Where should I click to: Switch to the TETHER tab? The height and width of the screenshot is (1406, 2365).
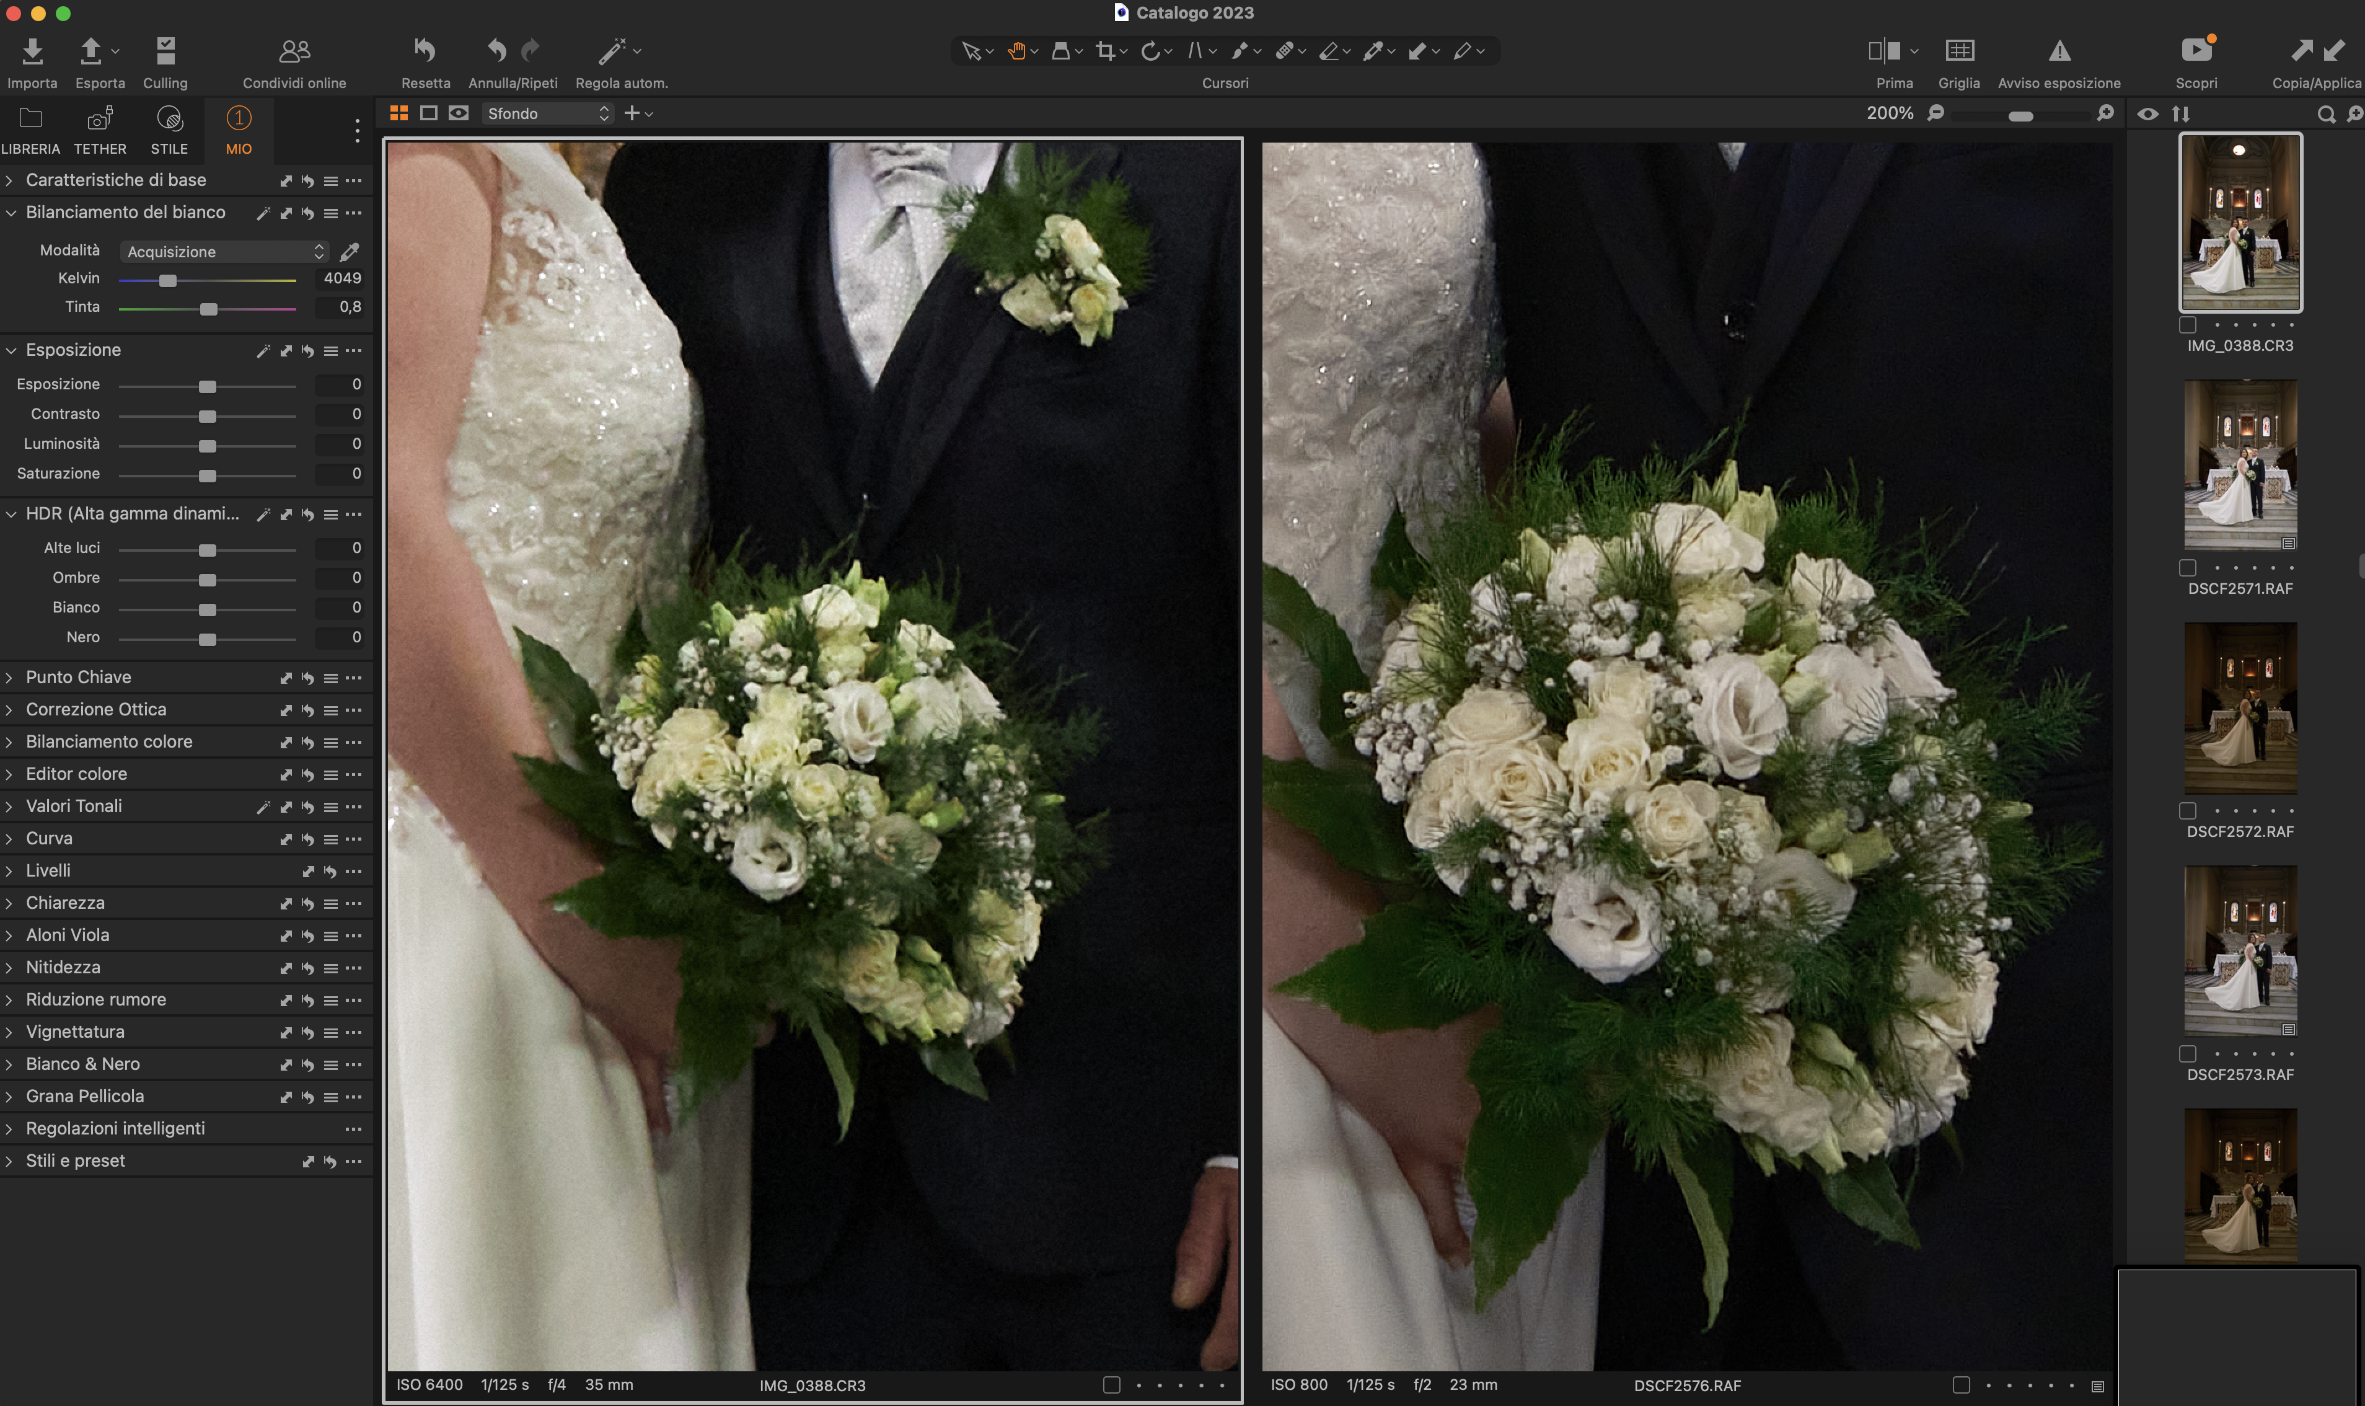pos(99,131)
